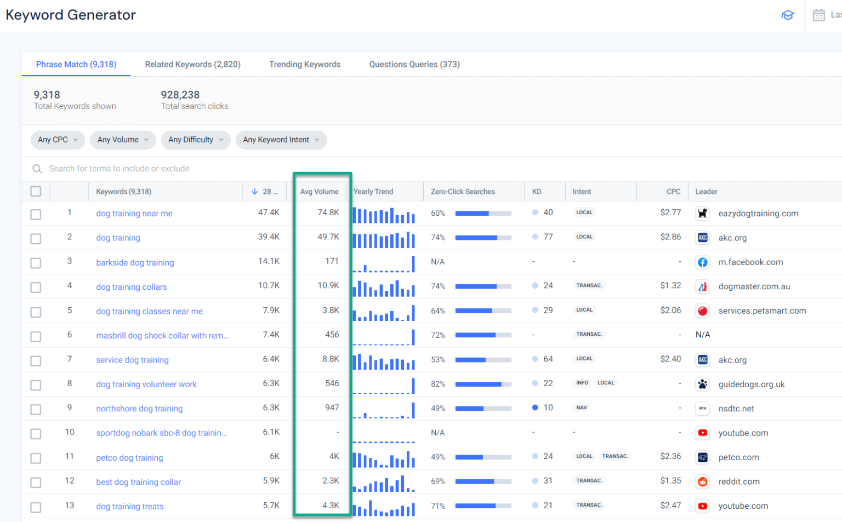Toggle the select-all checkbox in table header
This screenshot has height=522, width=842.
(36, 191)
